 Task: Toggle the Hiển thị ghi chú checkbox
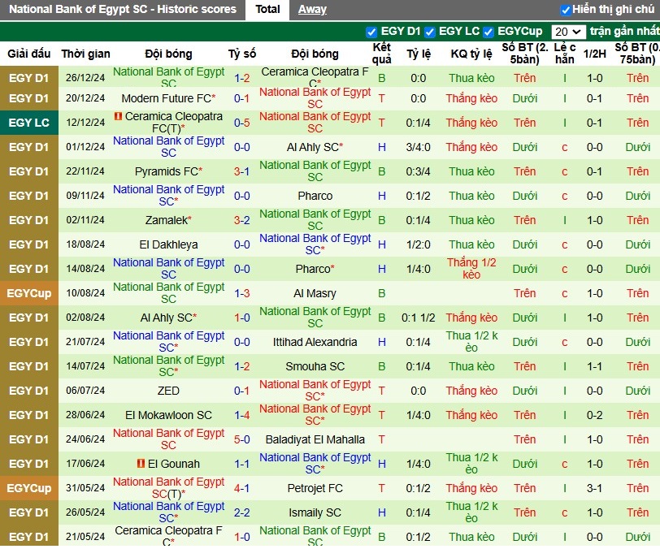565,10
